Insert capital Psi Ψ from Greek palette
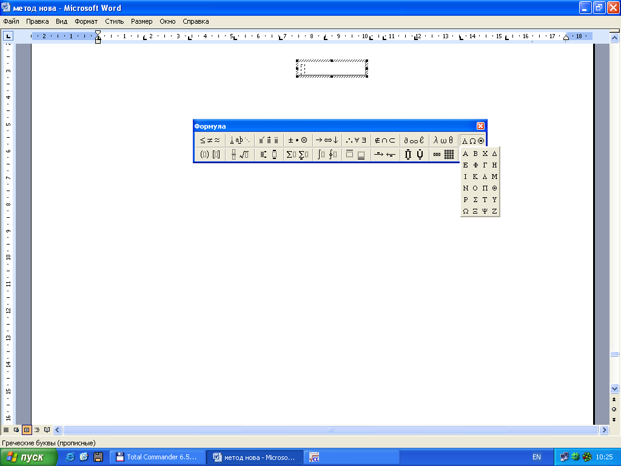 [485, 211]
